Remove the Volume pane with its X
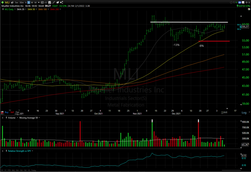 coord(3,118)
